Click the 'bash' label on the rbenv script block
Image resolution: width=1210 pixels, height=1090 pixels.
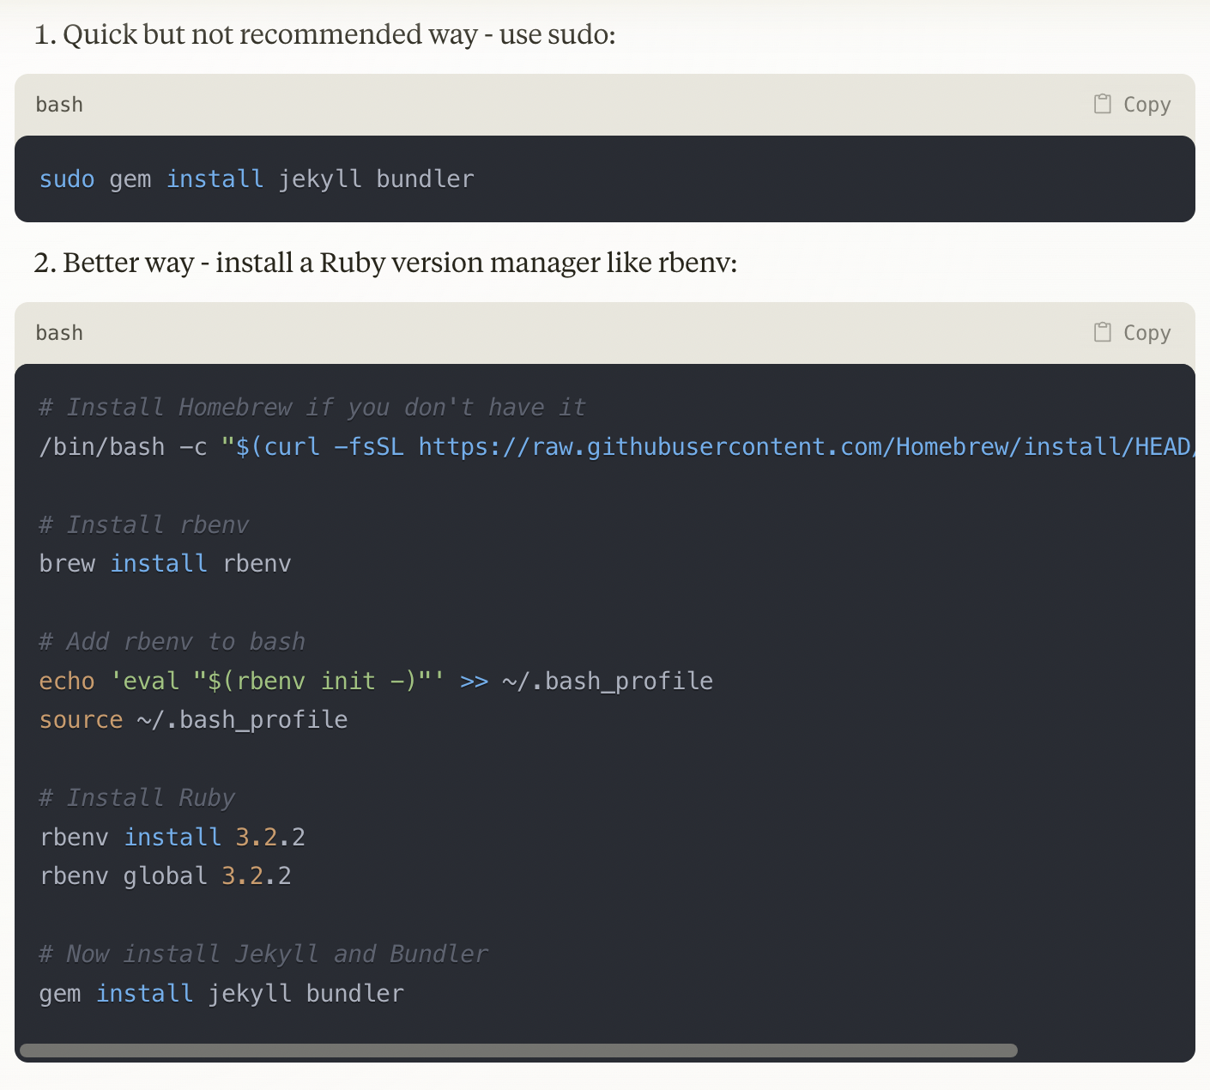[x=59, y=333]
